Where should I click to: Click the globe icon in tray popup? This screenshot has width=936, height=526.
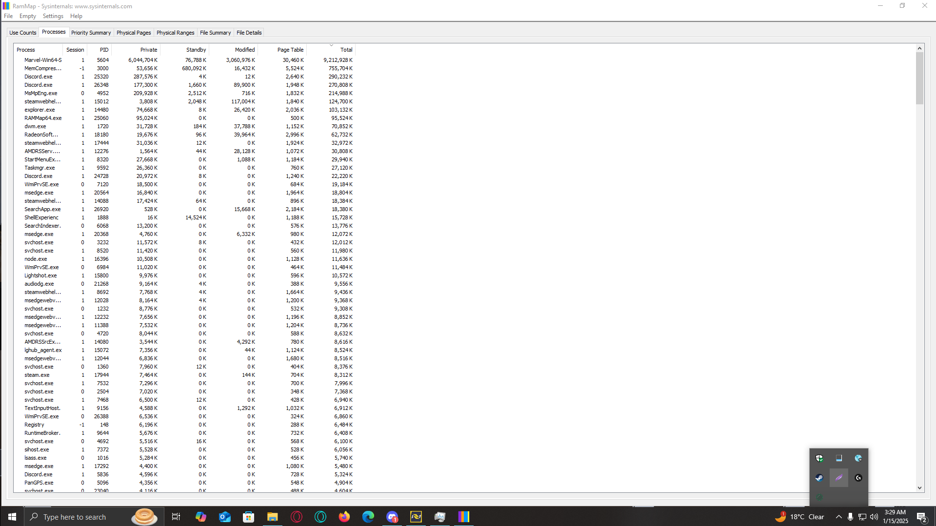[858, 458]
